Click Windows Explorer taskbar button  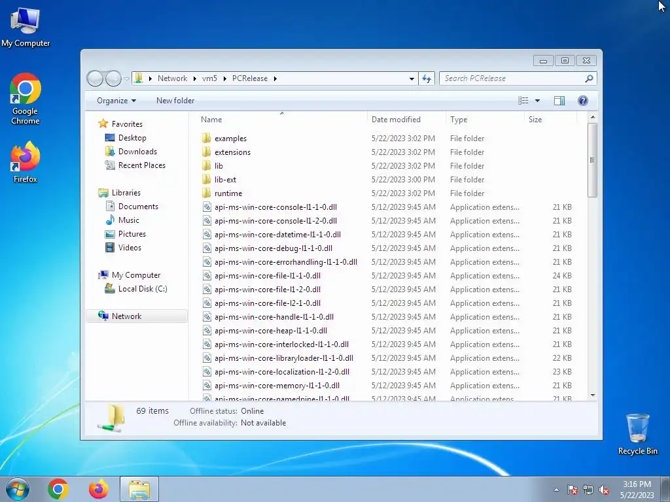139,489
